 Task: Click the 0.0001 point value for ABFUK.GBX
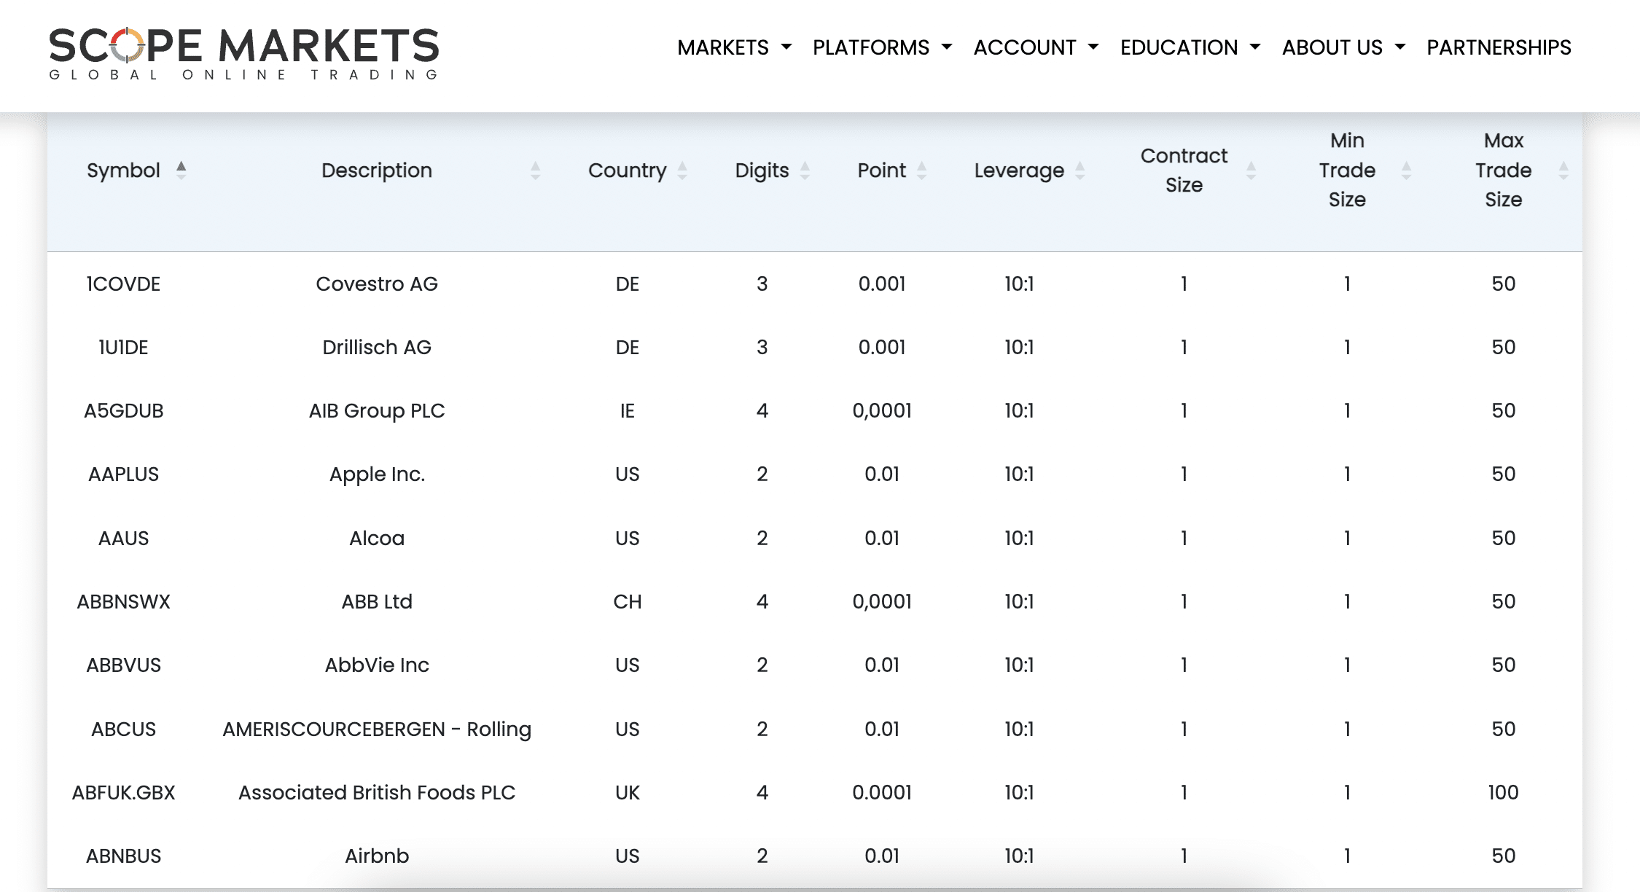[882, 793]
